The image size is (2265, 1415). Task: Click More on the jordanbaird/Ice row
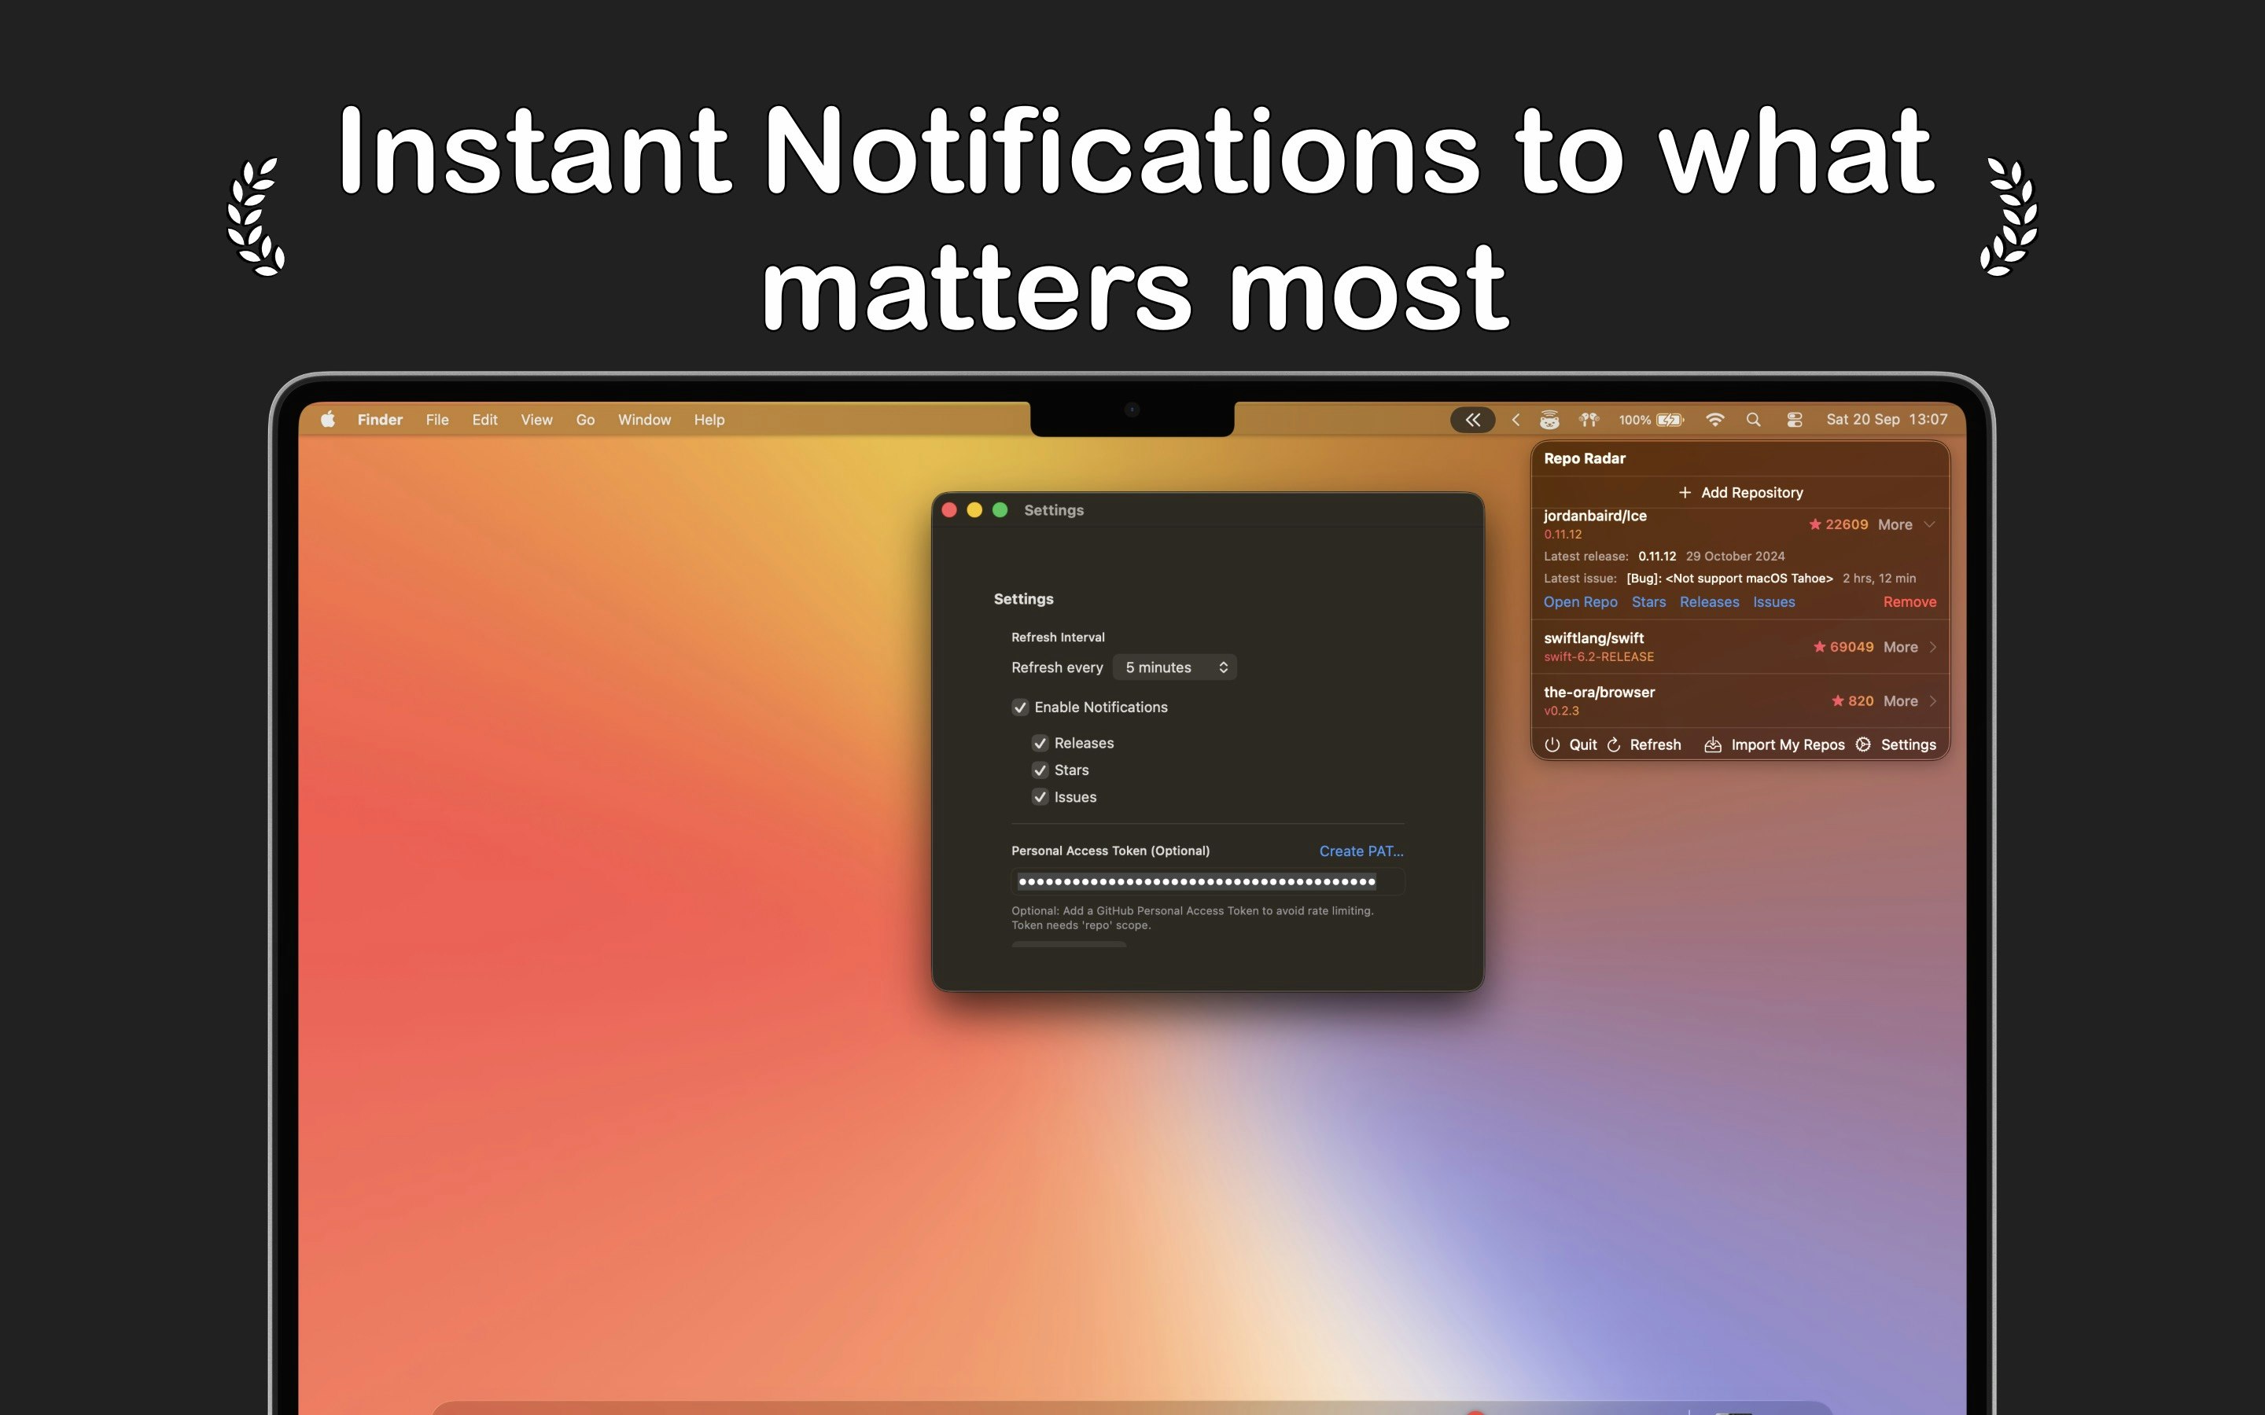[1895, 524]
